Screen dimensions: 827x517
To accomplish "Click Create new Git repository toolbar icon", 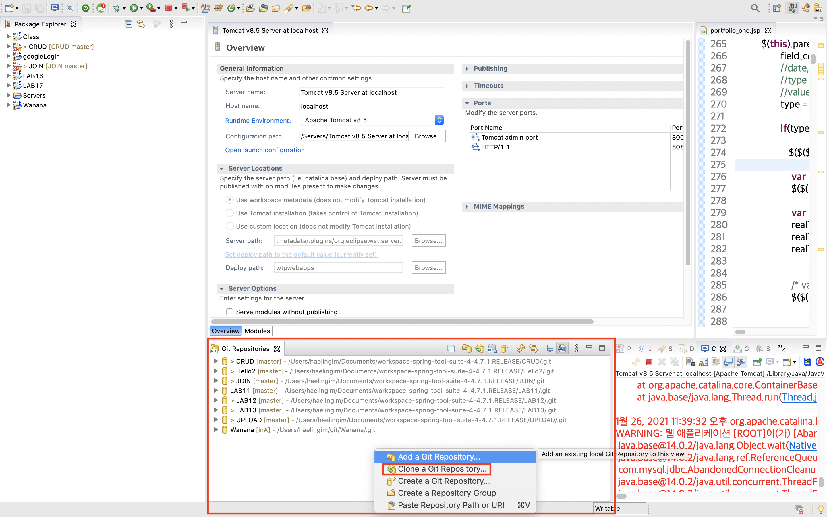I will pos(505,348).
